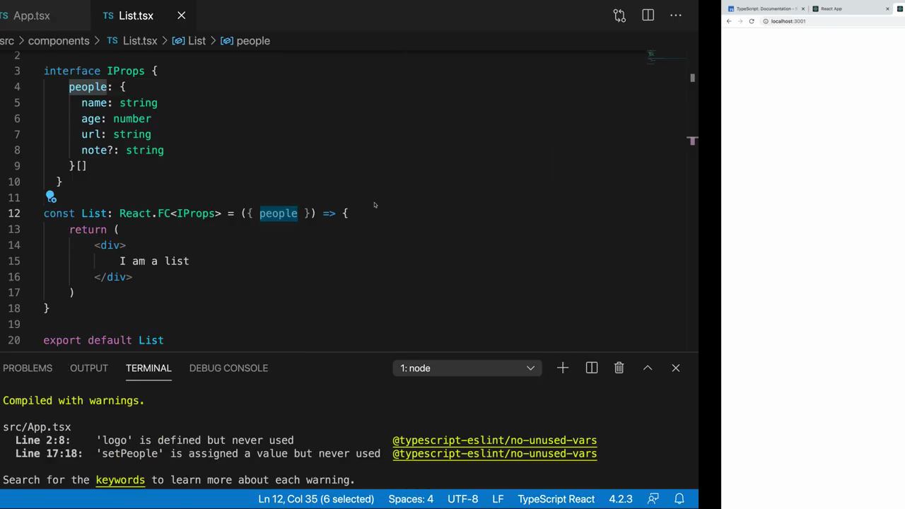Show code actions via the lightbulb
The image size is (905, 509).
pyautogui.click(x=50, y=197)
